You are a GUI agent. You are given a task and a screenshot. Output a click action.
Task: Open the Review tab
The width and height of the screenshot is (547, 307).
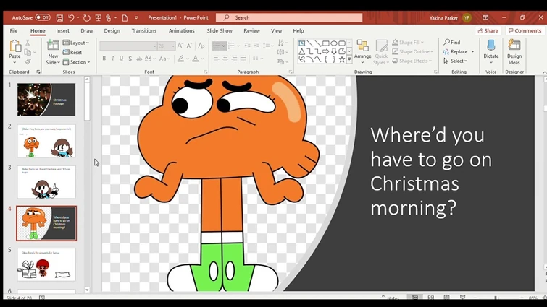tap(252, 30)
